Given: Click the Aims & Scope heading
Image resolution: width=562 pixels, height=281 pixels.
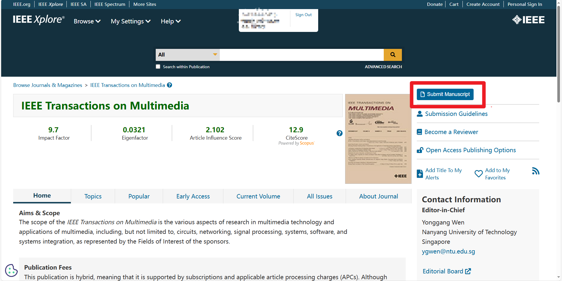Looking at the screenshot, I should (40, 213).
